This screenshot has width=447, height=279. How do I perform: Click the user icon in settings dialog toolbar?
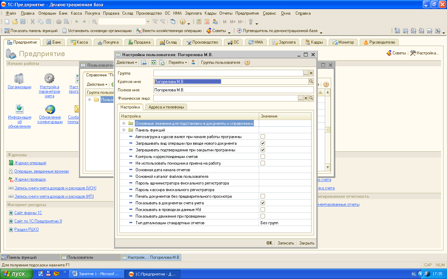coord(193,63)
